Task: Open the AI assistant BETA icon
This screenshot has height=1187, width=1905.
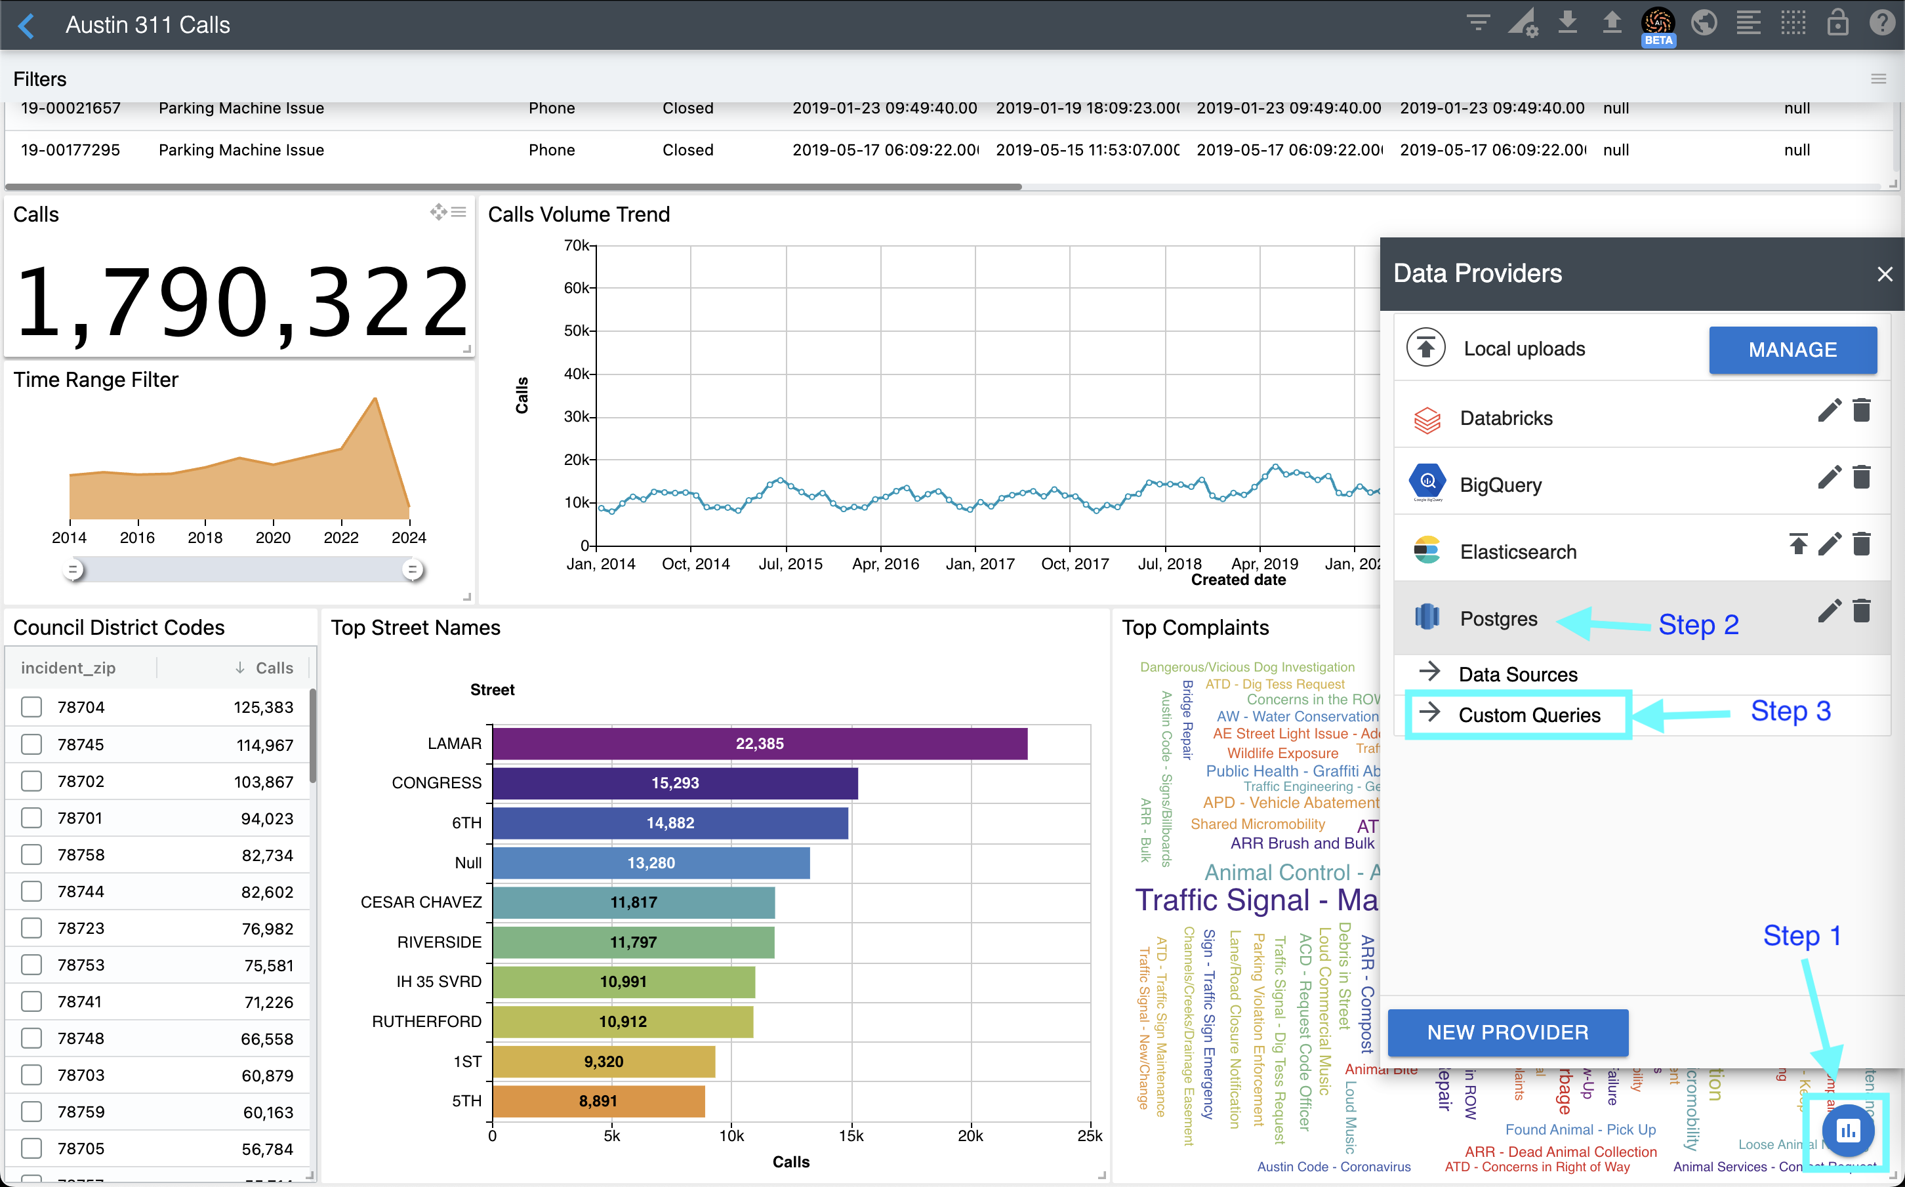Action: pos(1658,24)
